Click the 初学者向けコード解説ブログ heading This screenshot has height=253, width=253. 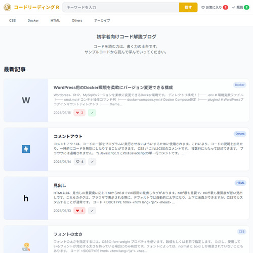126,36
